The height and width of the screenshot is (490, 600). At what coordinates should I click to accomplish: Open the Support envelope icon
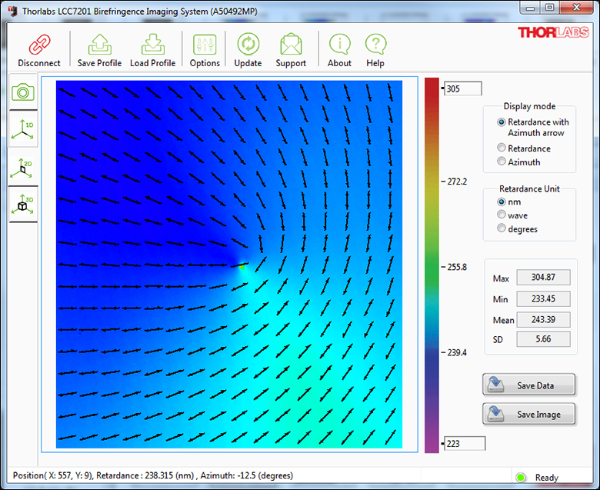point(291,46)
